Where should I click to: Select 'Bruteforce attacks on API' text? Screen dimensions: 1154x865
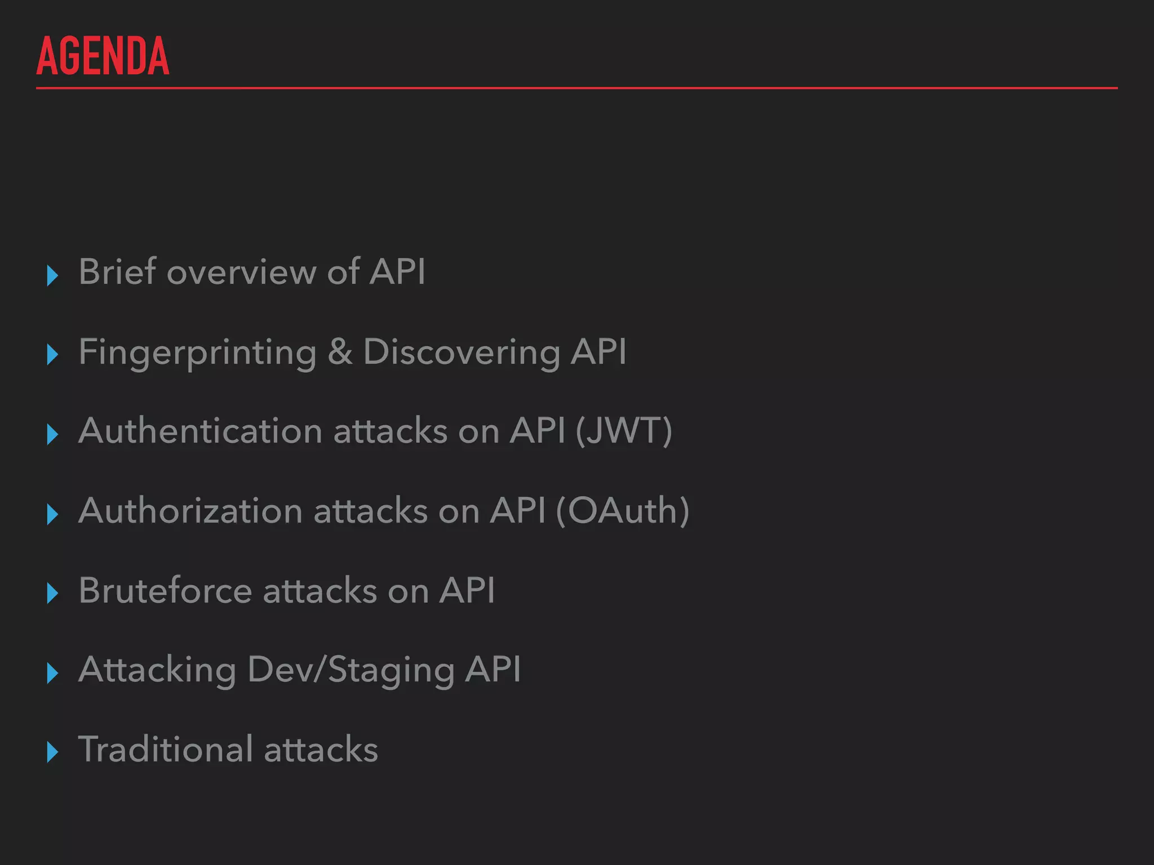(287, 591)
